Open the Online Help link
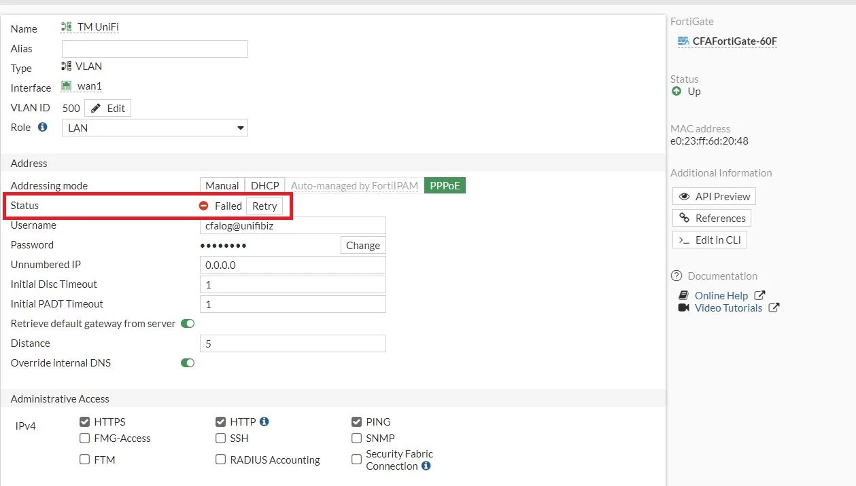The image size is (856, 486). pos(721,295)
